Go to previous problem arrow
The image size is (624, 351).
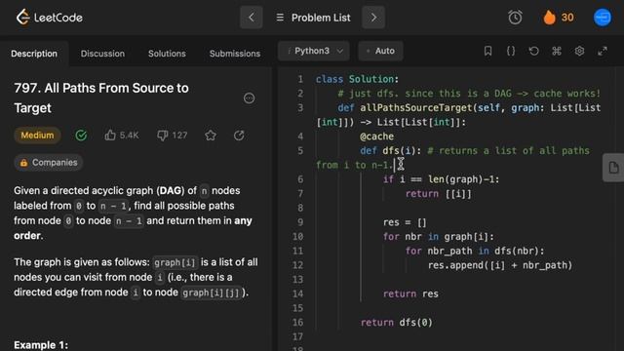click(252, 18)
